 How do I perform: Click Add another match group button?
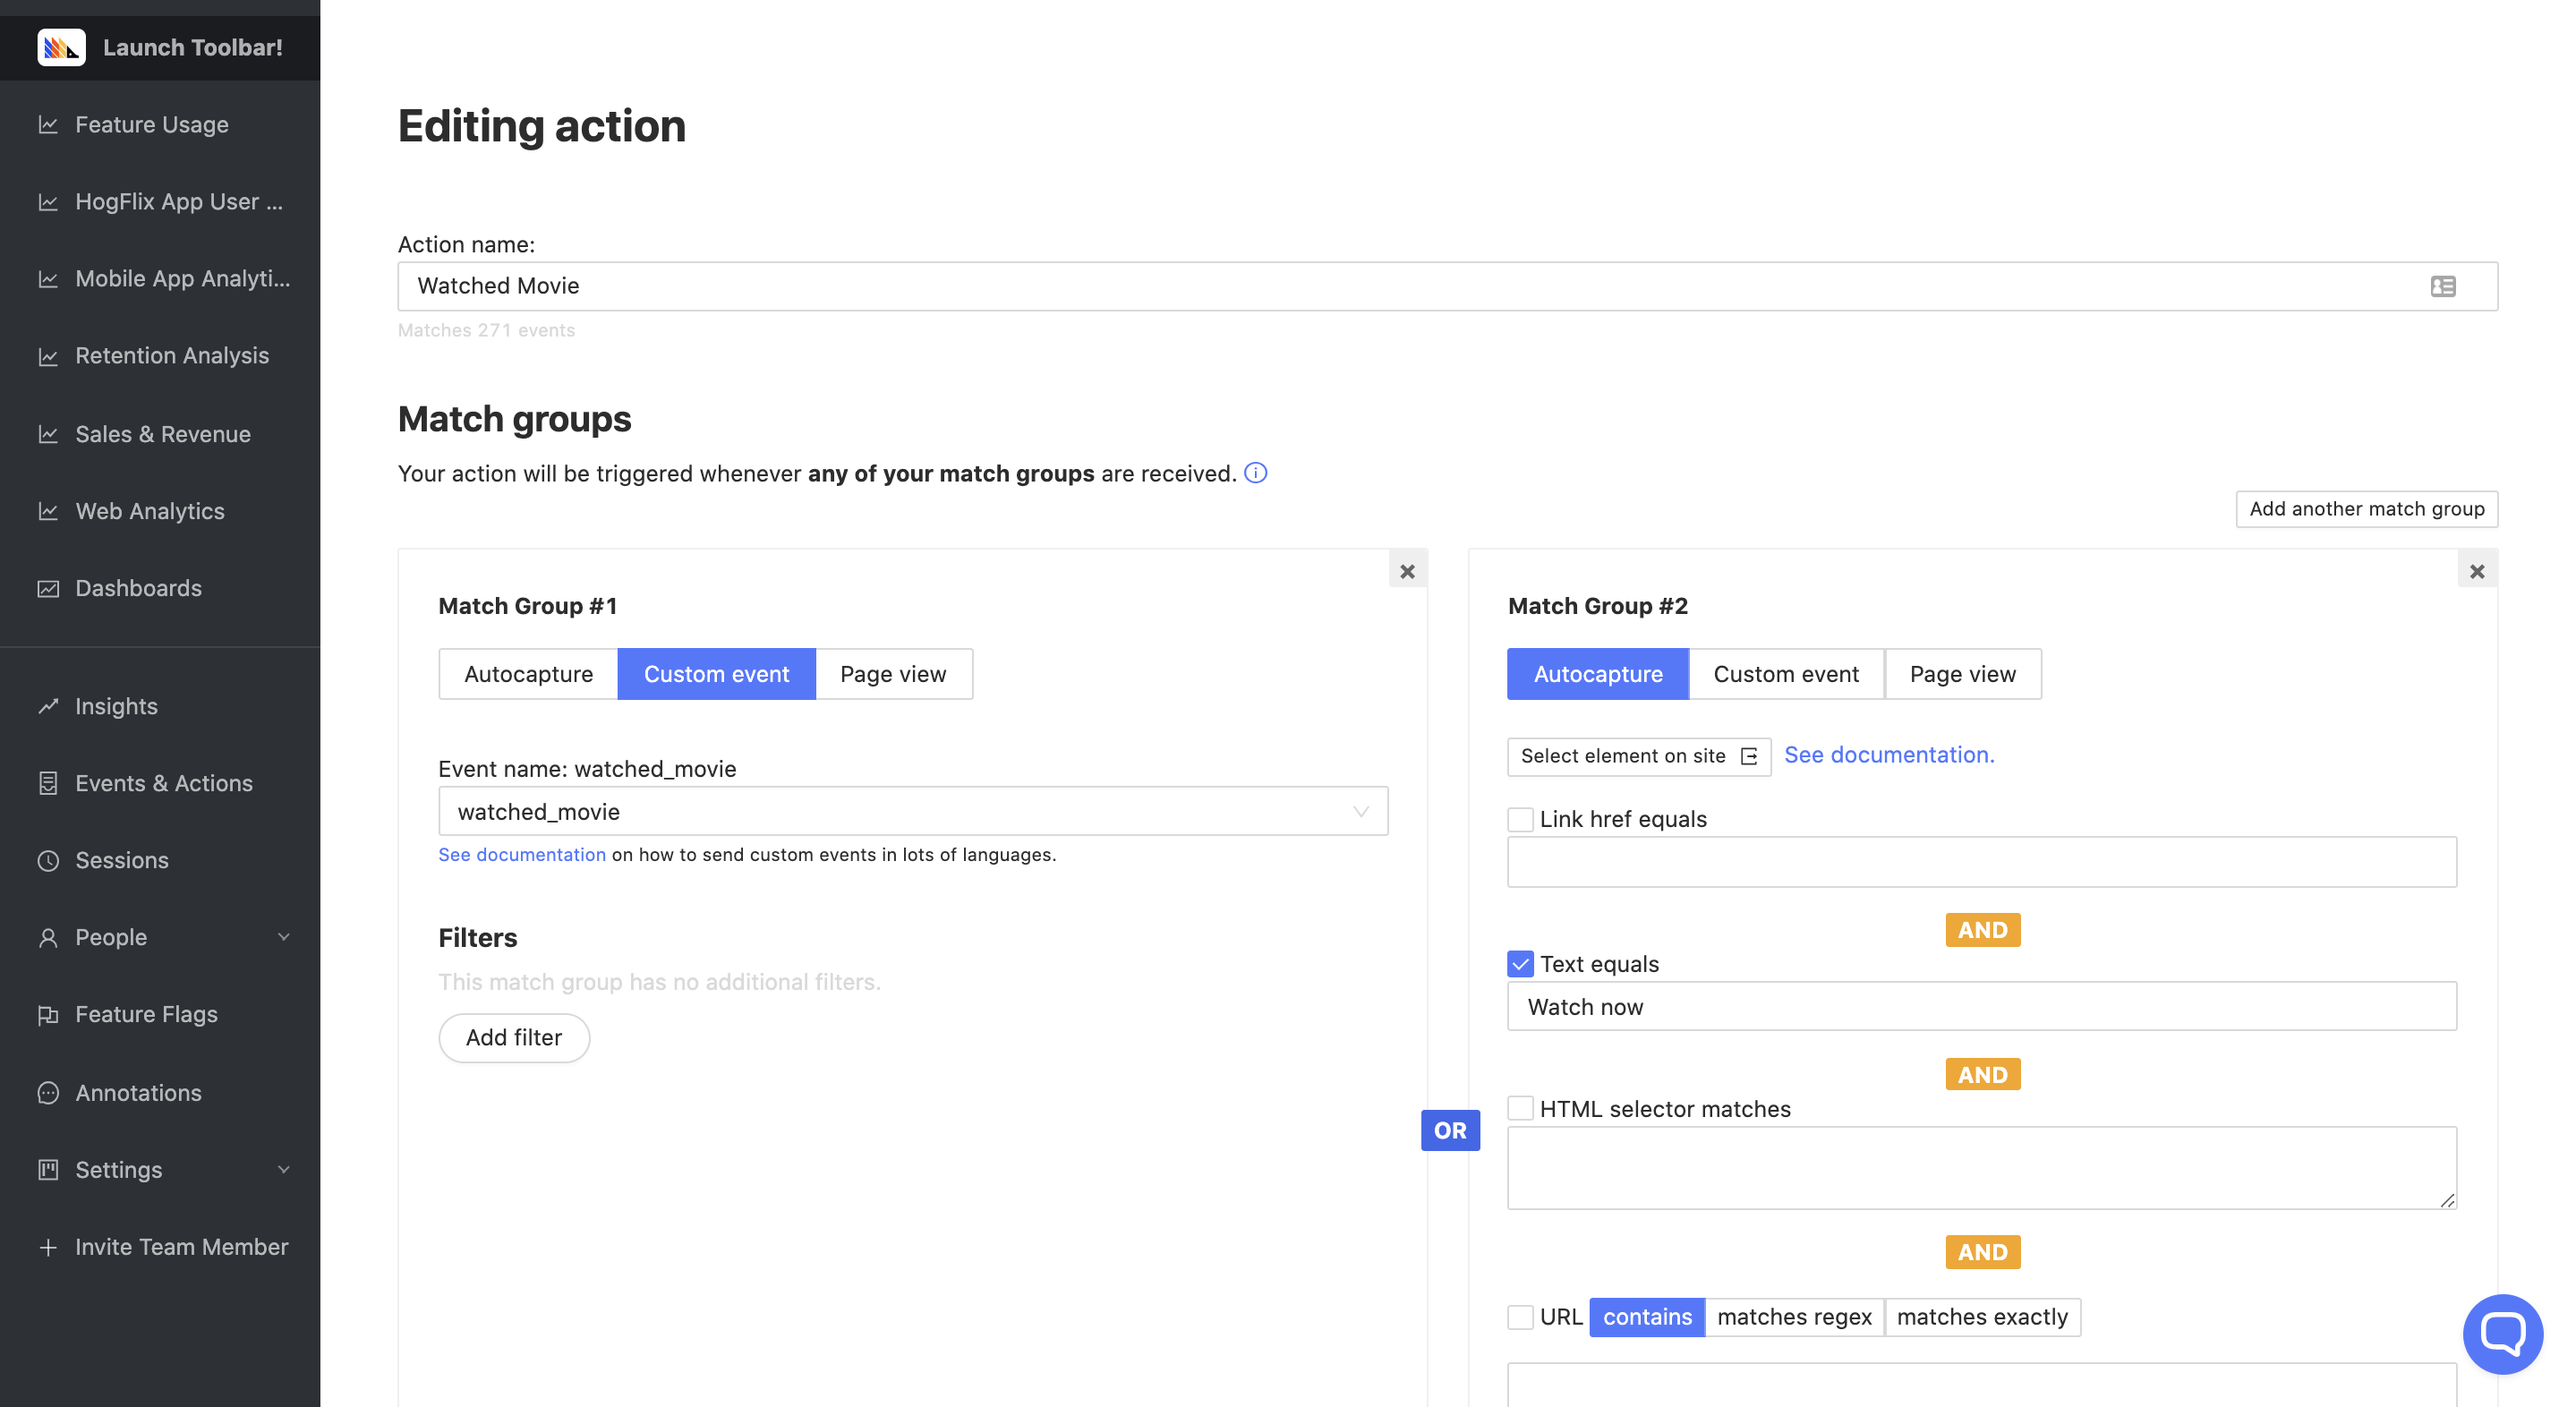pyautogui.click(x=2367, y=509)
